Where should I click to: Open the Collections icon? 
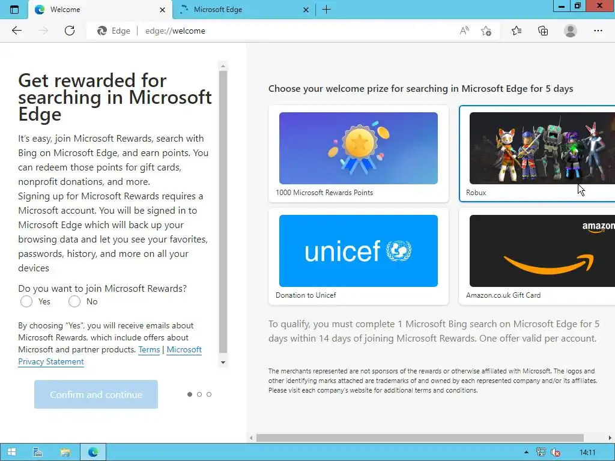(543, 31)
